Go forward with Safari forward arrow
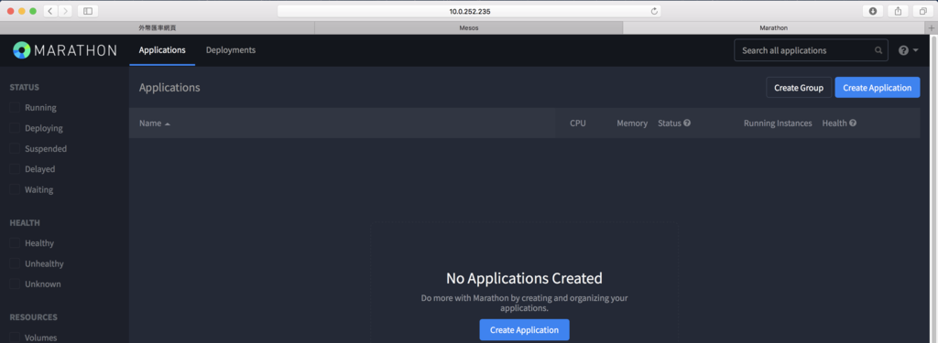This screenshot has height=343, width=938. (65, 11)
